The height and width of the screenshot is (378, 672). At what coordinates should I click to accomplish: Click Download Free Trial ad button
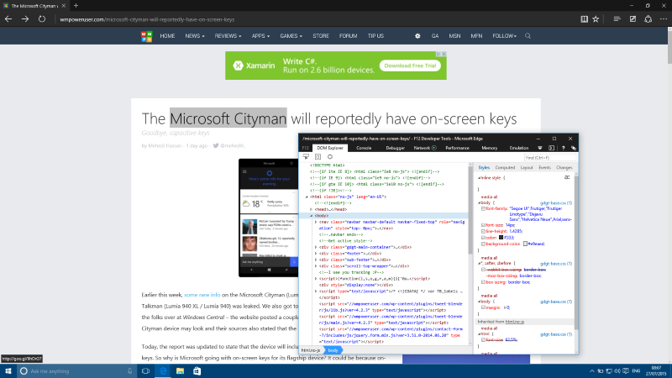tap(410, 66)
